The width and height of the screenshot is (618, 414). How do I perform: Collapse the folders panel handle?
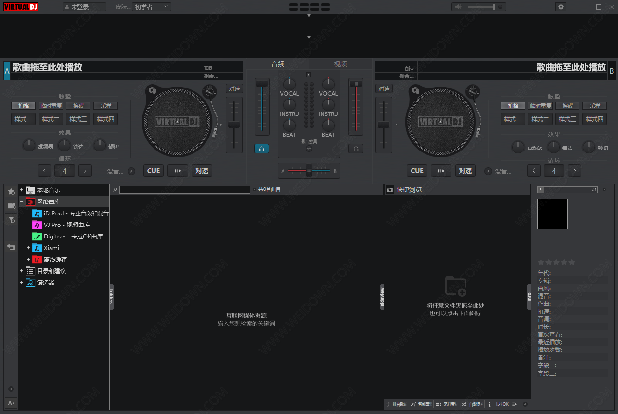pyautogui.click(x=111, y=297)
